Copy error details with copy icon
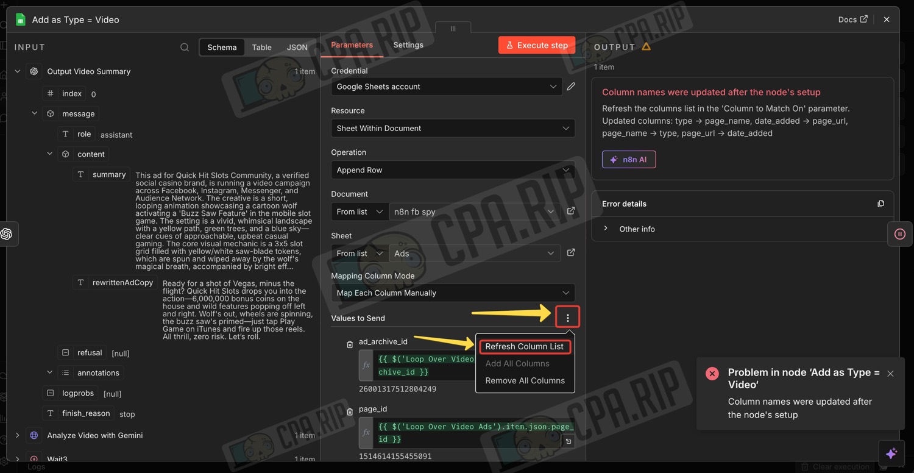914x473 pixels. point(880,204)
